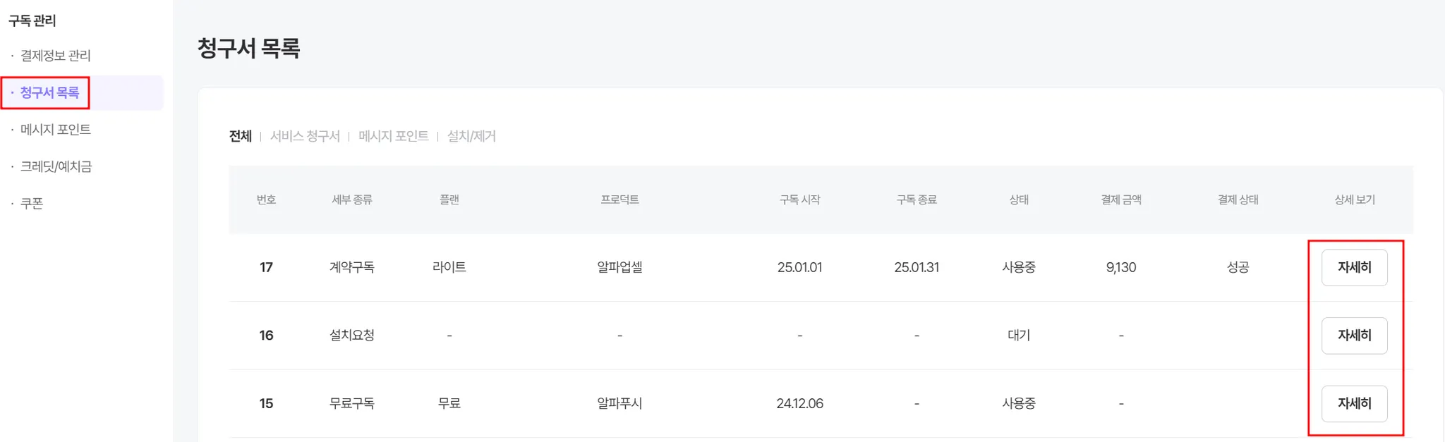Click the 결제 금액 column header
1445x442 pixels.
(x=1120, y=200)
